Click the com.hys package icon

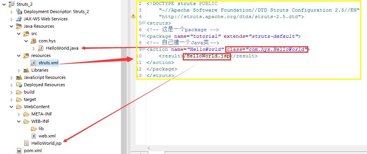tap(34, 41)
